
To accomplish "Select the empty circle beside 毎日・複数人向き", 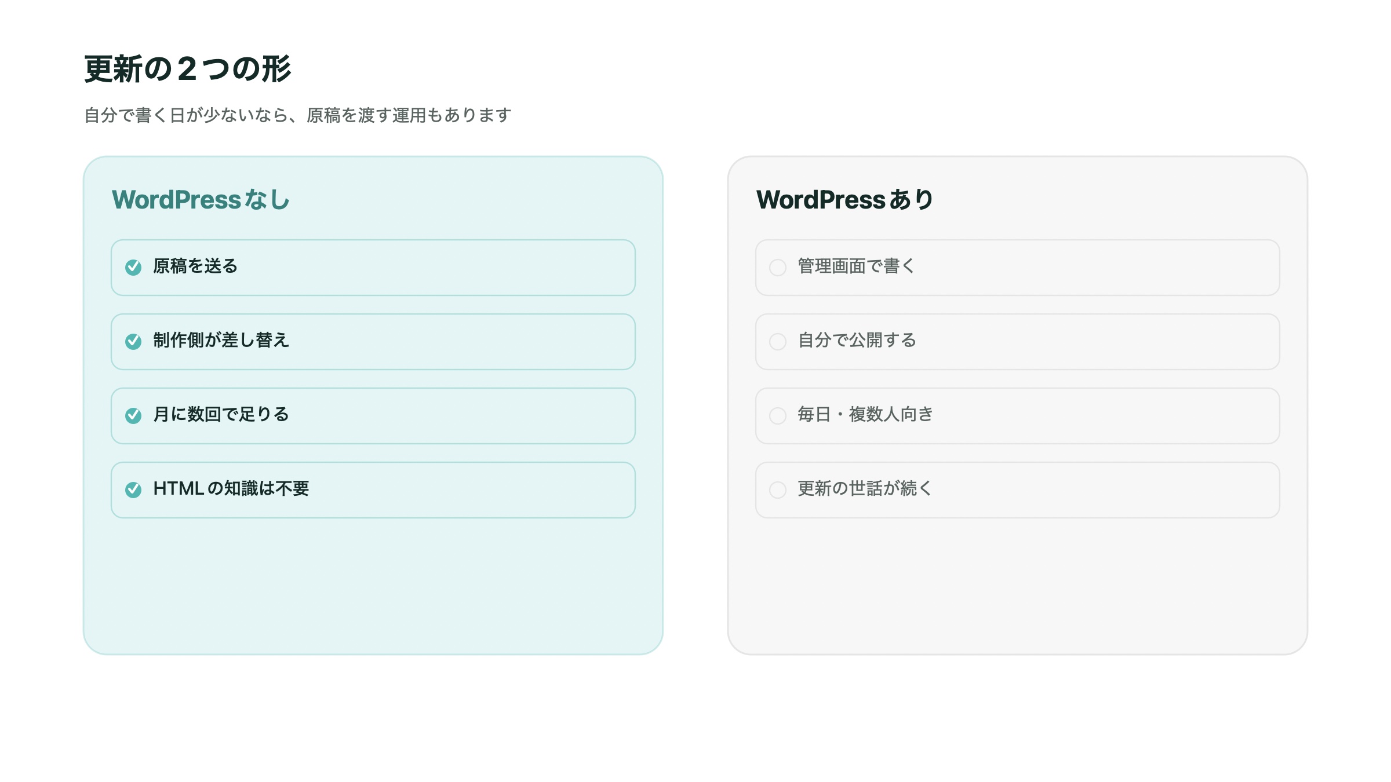I will [778, 415].
